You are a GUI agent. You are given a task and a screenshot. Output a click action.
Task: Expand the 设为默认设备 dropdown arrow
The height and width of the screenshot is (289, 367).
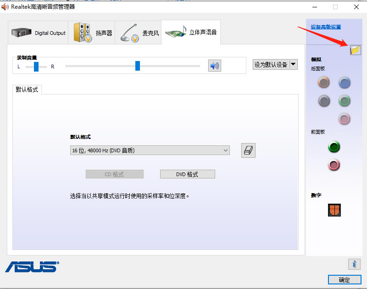pyautogui.click(x=293, y=64)
